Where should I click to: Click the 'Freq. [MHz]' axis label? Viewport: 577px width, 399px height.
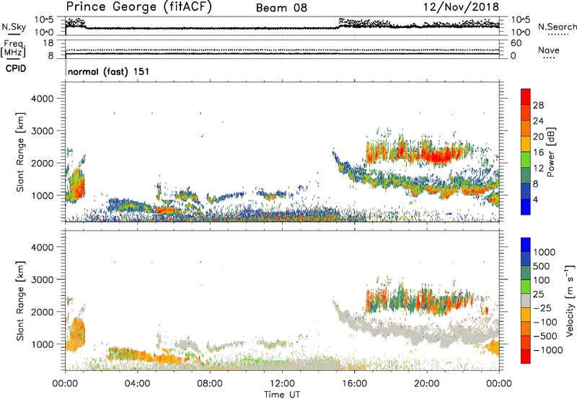pos(14,48)
